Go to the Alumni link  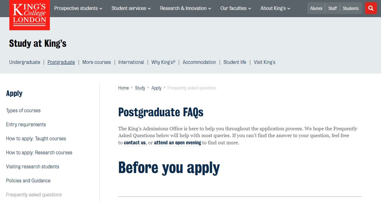tap(316, 8)
